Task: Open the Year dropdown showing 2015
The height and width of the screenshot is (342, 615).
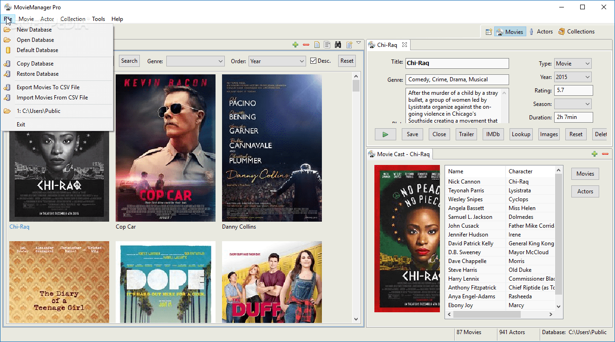Action: point(573,77)
